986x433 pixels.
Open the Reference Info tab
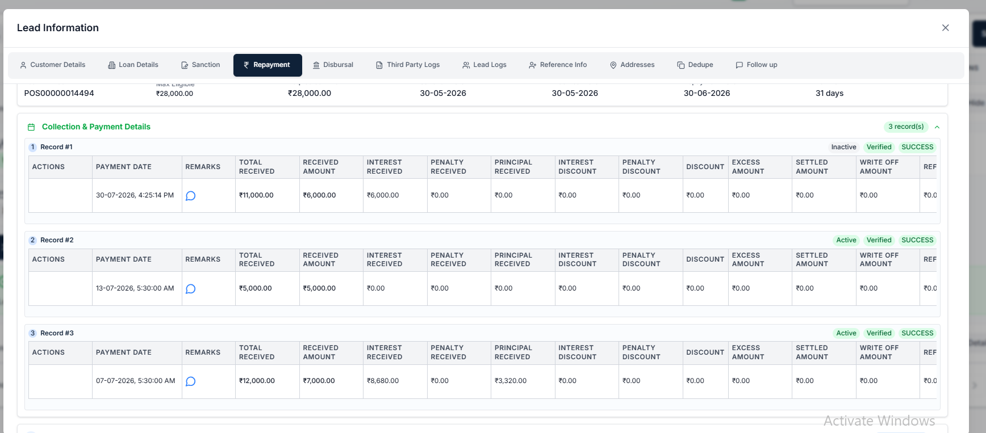pyautogui.click(x=558, y=65)
